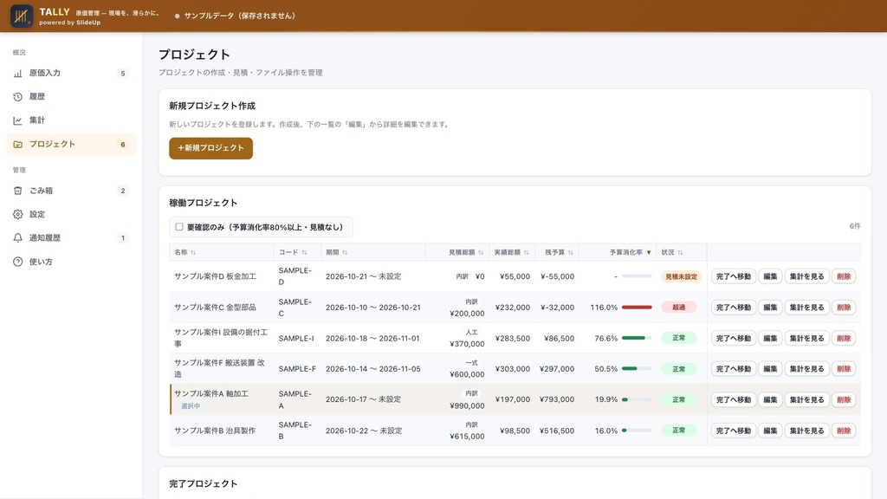This screenshot has height=499, width=887.
Task: Click the プロジェクト sidebar count badge 6
Action: pos(123,145)
